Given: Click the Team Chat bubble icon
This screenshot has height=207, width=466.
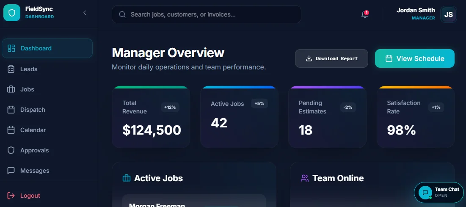Looking at the screenshot, I should 425,193.
